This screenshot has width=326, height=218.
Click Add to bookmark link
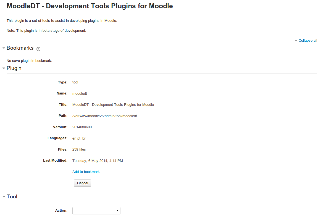tap(86, 172)
